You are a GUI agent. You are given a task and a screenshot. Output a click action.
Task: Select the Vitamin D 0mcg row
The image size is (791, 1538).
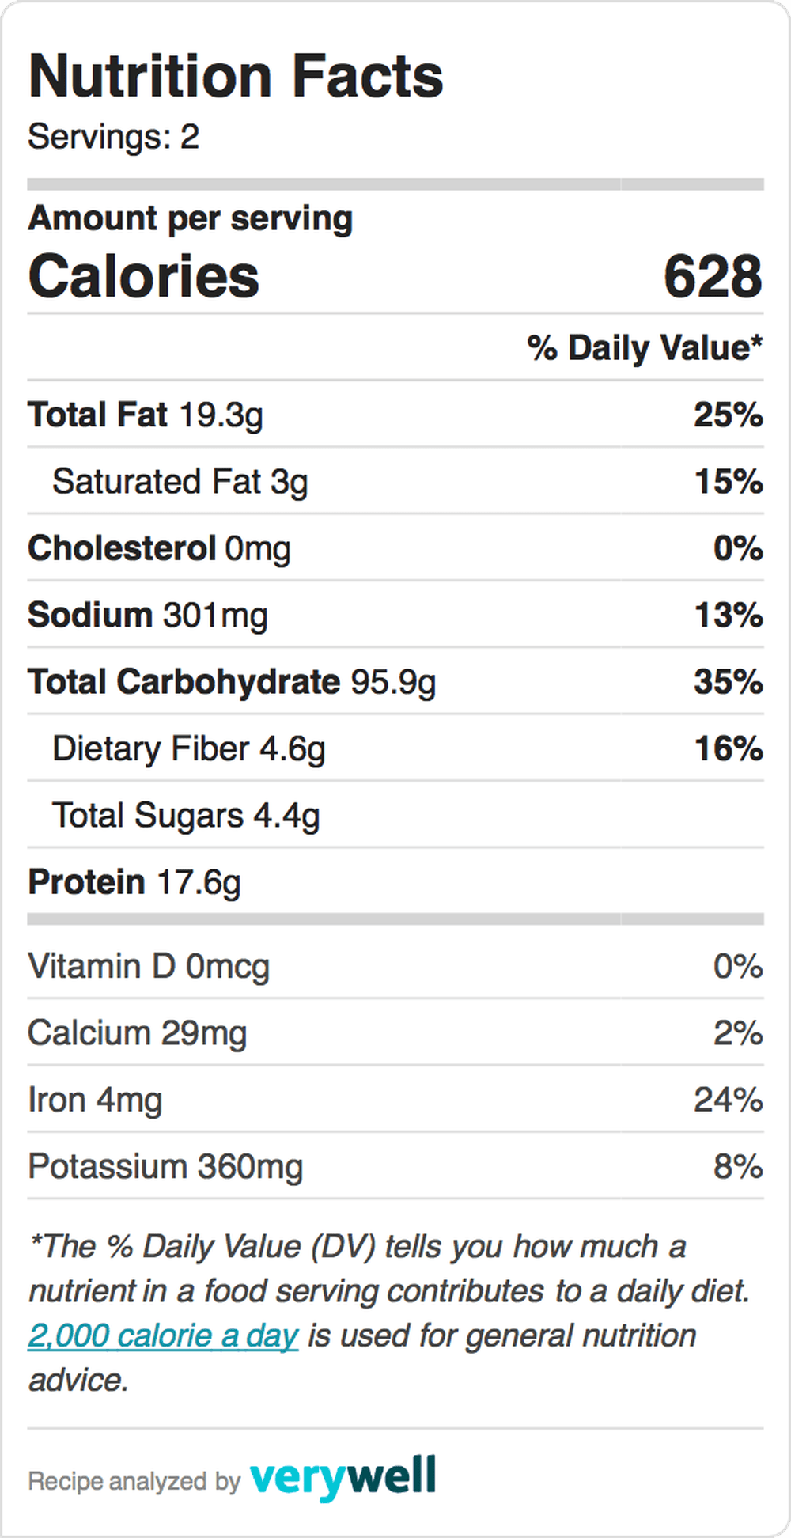(395, 966)
